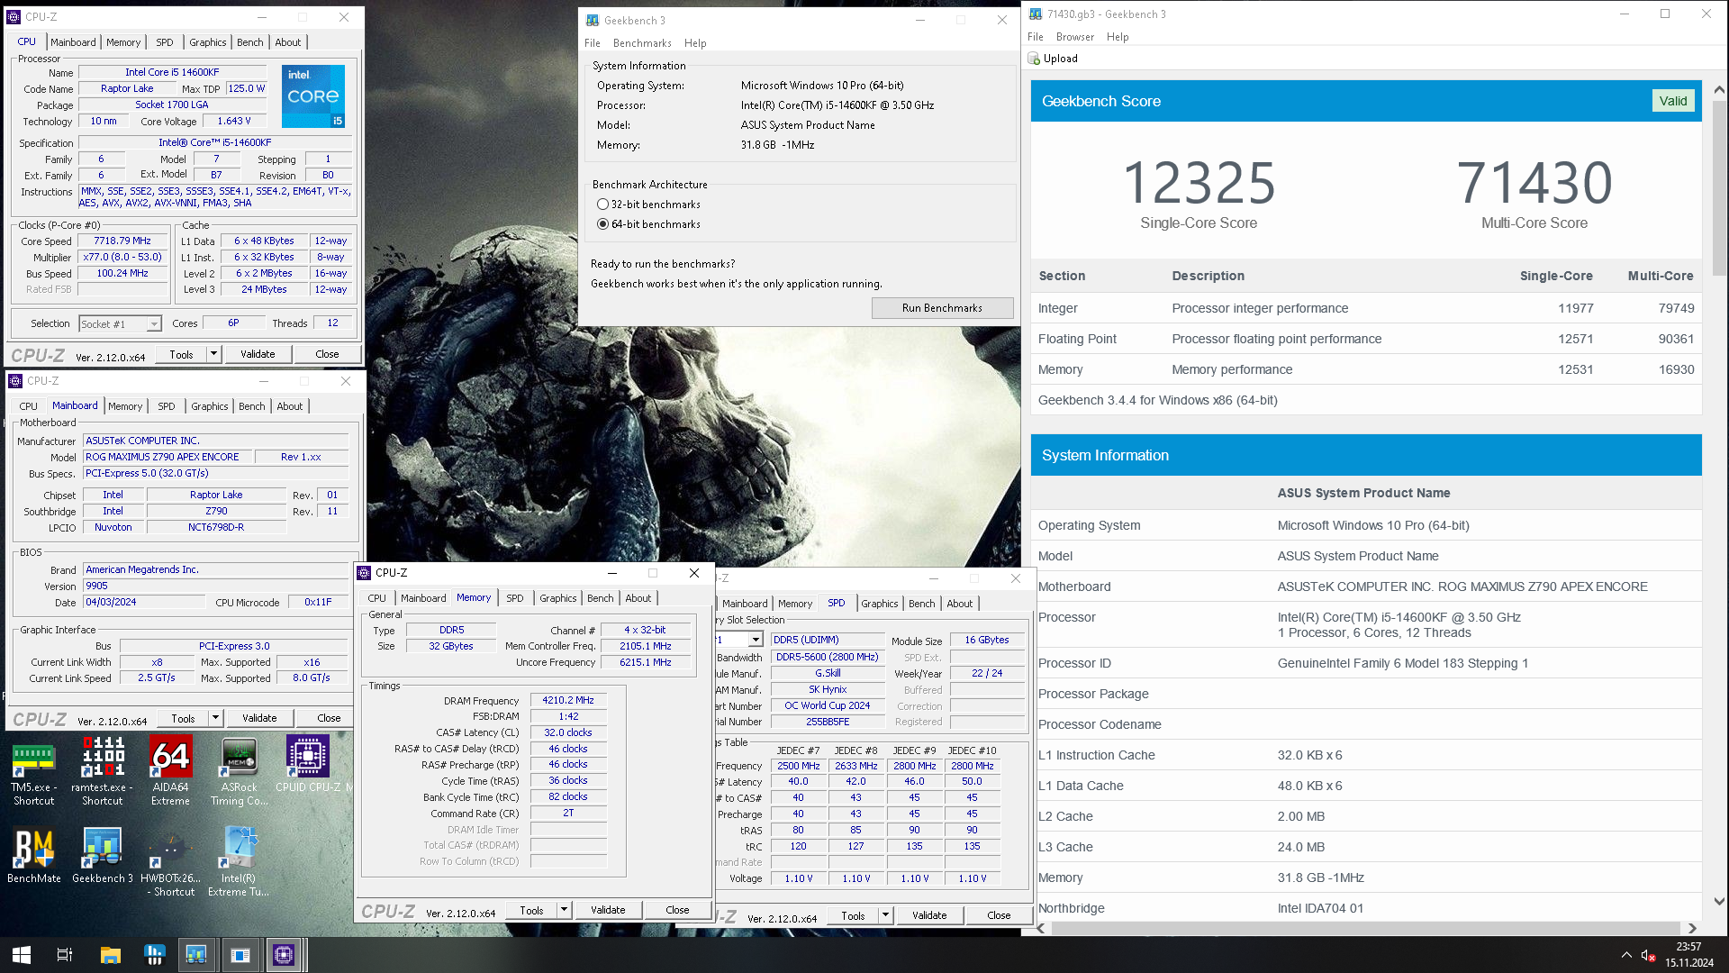The width and height of the screenshot is (1729, 973).
Task: Open Geekbench 3 desktop shortcut
Action: [103, 856]
